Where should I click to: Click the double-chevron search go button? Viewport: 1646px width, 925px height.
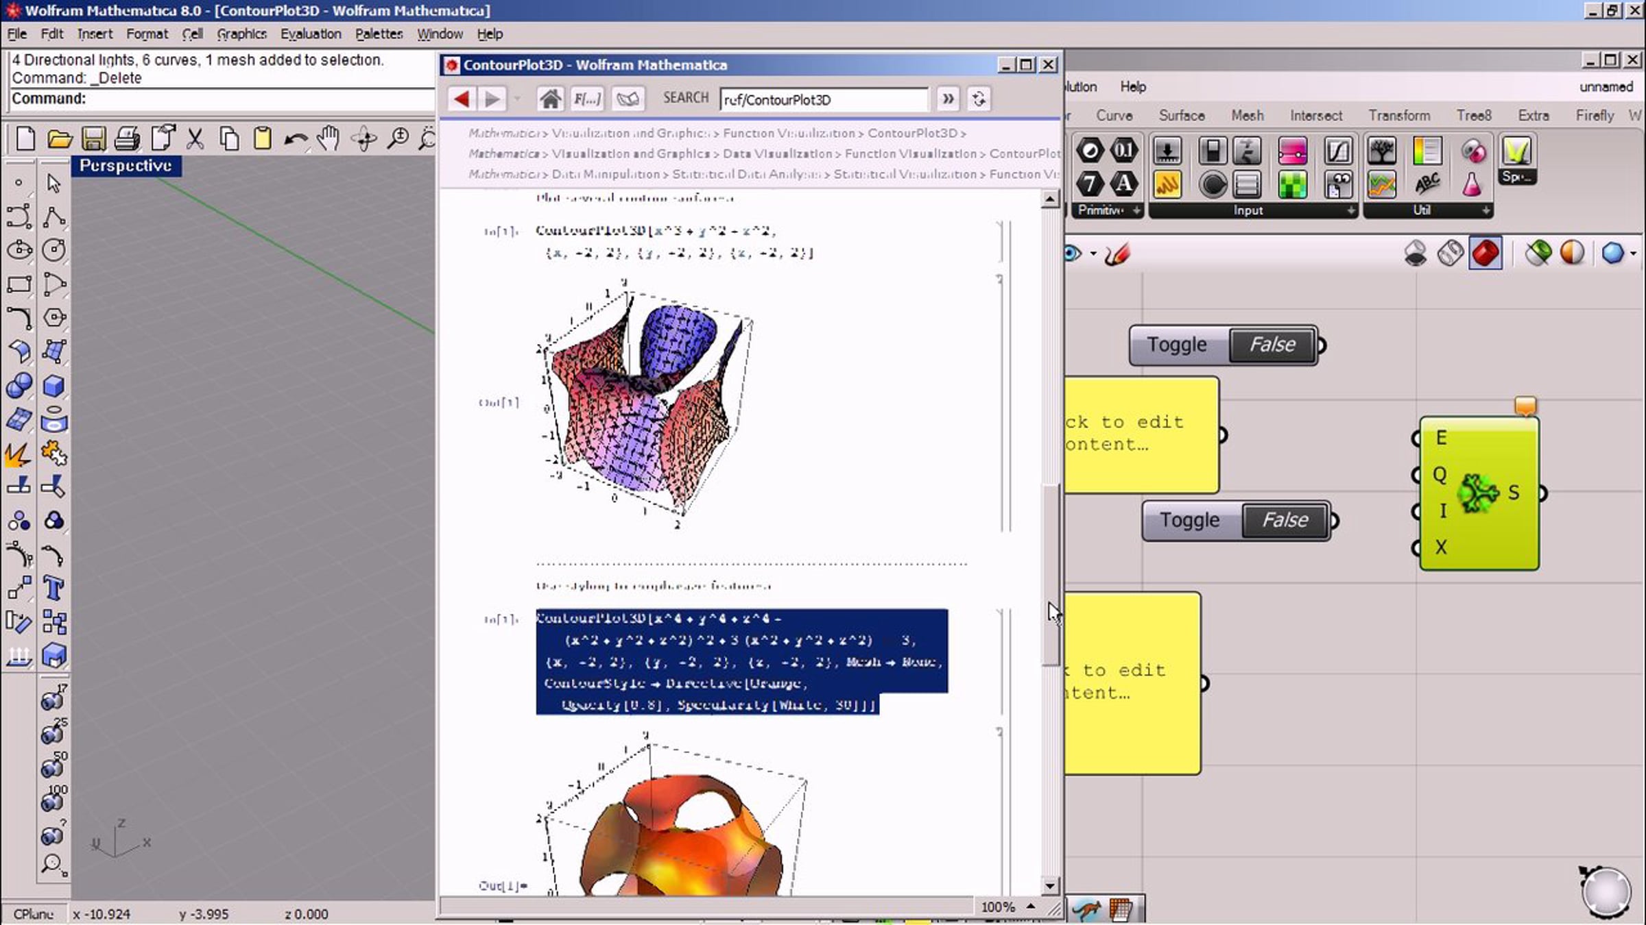[948, 99]
